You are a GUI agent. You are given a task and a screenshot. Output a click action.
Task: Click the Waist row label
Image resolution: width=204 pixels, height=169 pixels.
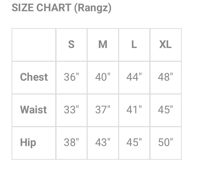coord(33,110)
